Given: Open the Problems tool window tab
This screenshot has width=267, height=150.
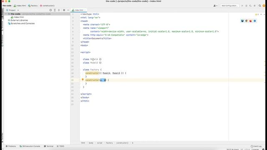Looking at the screenshot, I should point(11,146).
